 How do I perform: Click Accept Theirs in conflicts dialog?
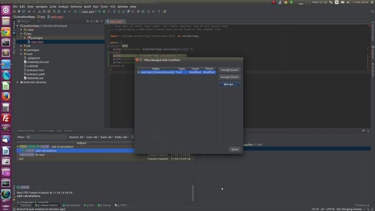[229, 77]
